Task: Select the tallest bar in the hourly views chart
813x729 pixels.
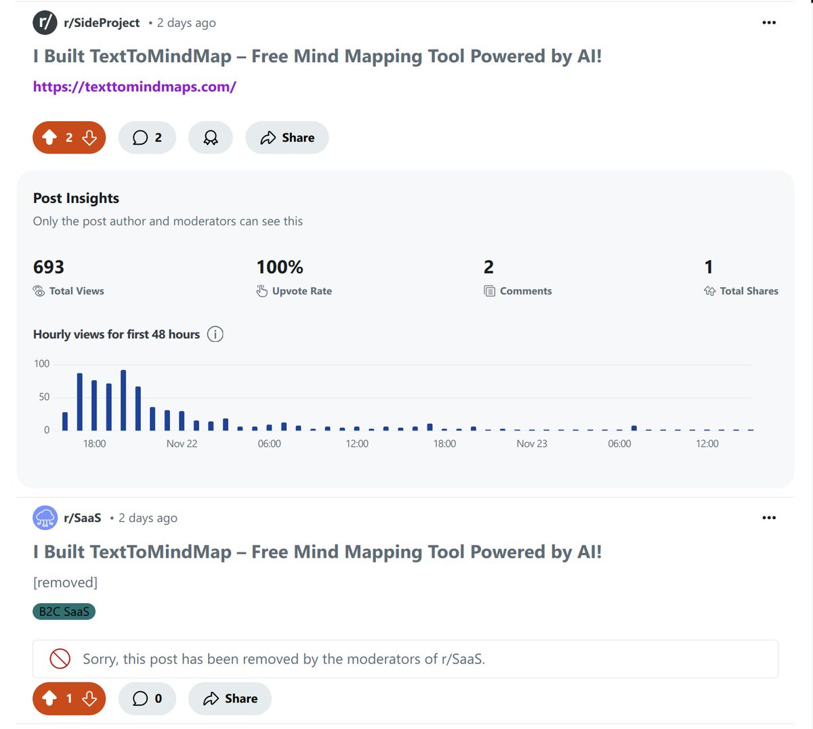Action: (123, 400)
